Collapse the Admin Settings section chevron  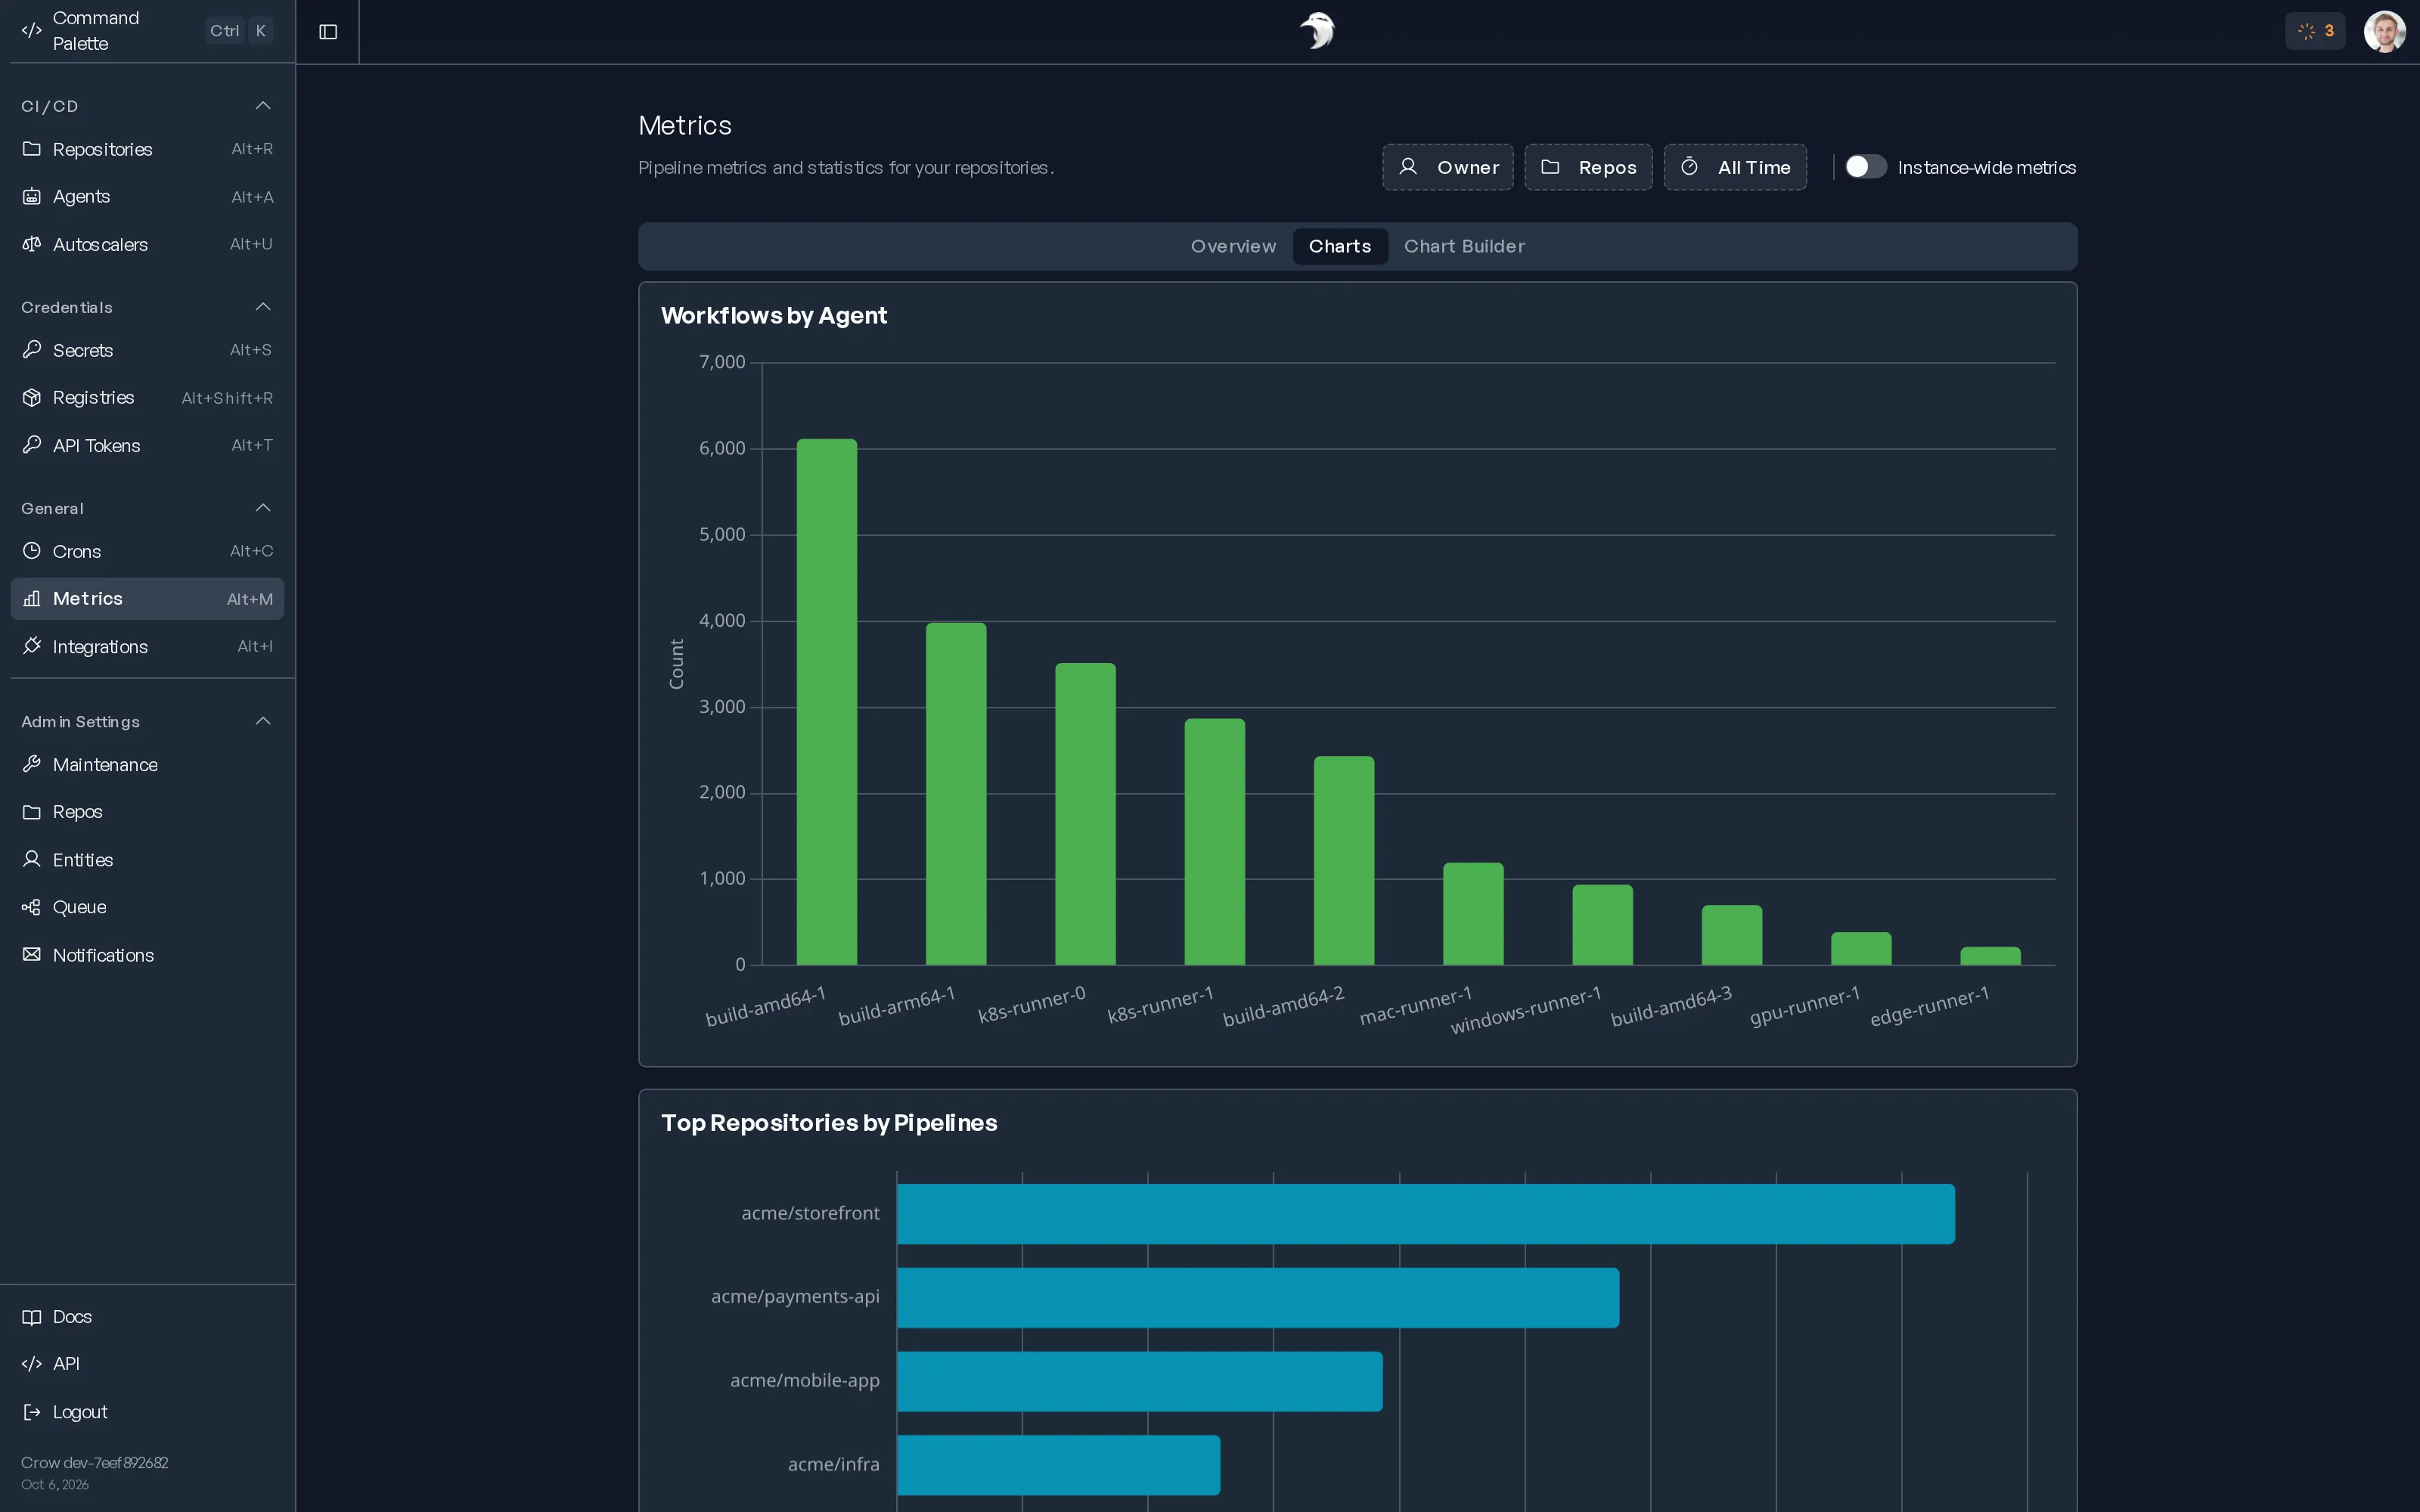point(263,722)
